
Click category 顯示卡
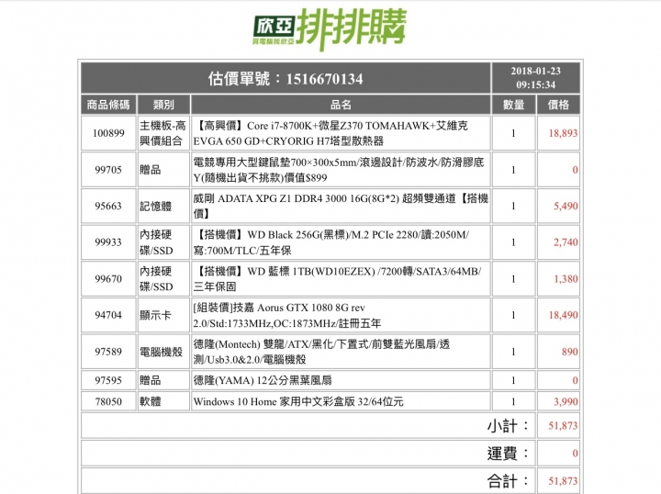coord(155,315)
